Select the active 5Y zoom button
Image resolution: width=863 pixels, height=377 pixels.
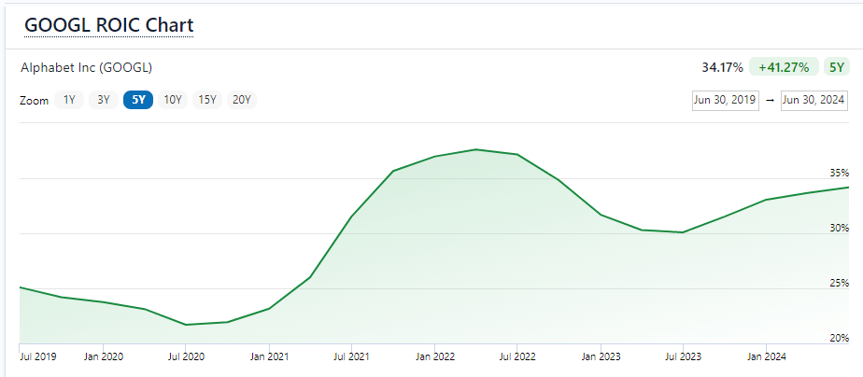tap(138, 100)
